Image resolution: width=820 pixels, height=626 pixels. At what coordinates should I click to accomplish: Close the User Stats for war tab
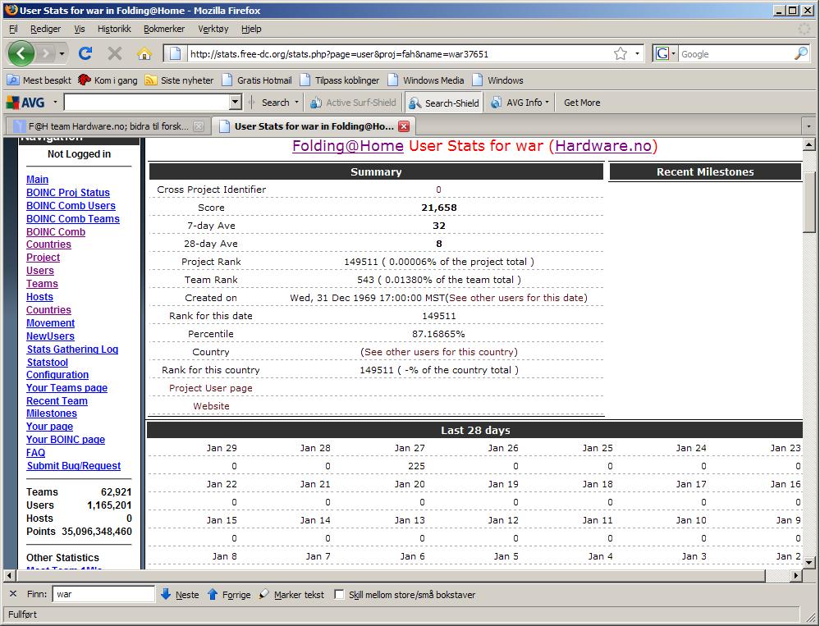[404, 126]
